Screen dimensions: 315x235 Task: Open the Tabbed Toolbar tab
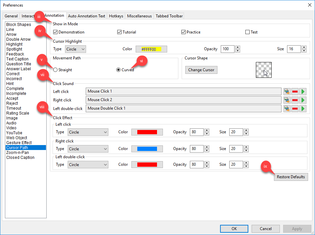click(169, 16)
